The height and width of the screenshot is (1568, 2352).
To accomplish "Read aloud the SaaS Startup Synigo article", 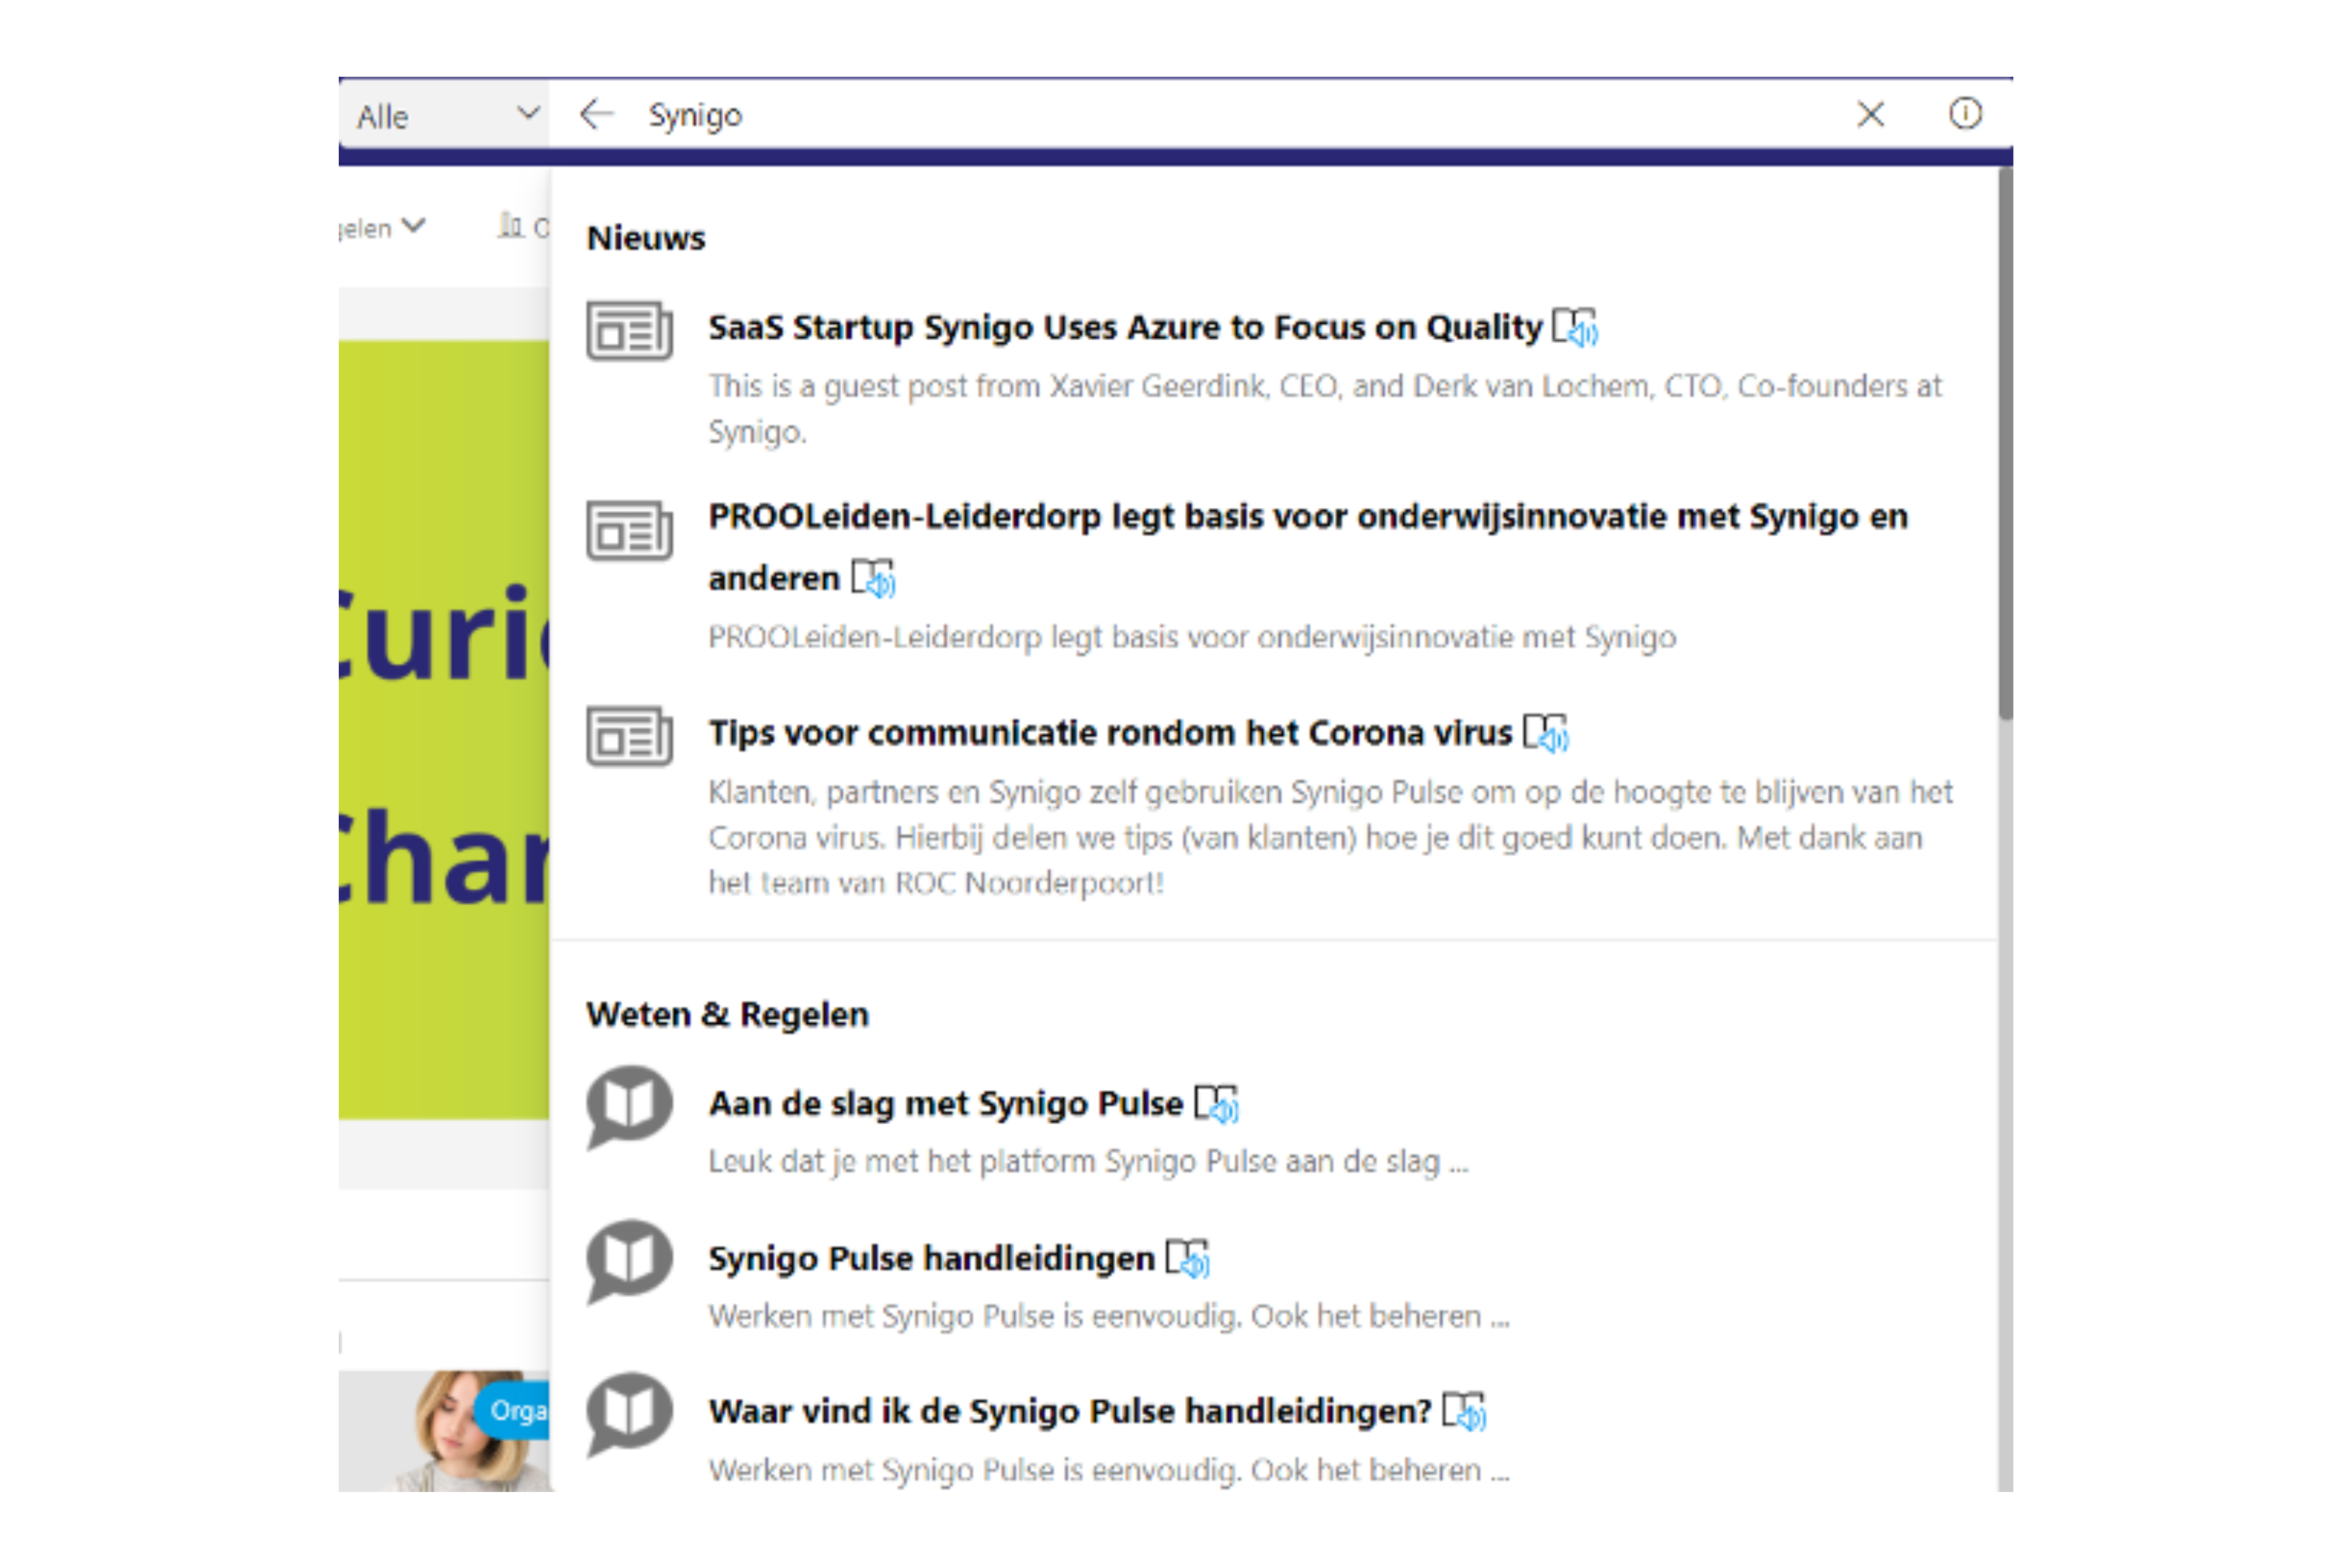I will [1575, 327].
